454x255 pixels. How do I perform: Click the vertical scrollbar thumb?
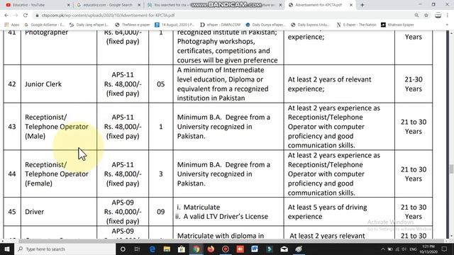click(451, 169)
